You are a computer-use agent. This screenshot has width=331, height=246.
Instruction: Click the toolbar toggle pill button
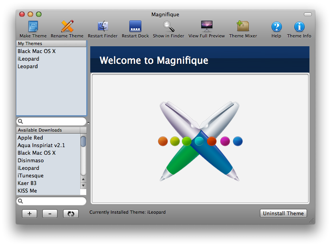(x=308, y=14)
